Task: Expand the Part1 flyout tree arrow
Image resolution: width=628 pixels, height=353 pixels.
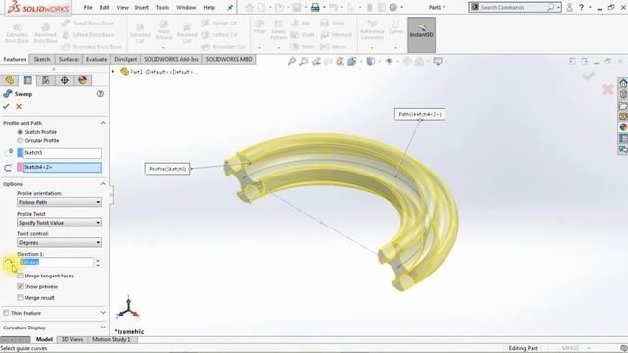Action: tap(113, 72)
